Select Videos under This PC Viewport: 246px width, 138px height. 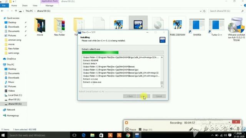point(11,91)
